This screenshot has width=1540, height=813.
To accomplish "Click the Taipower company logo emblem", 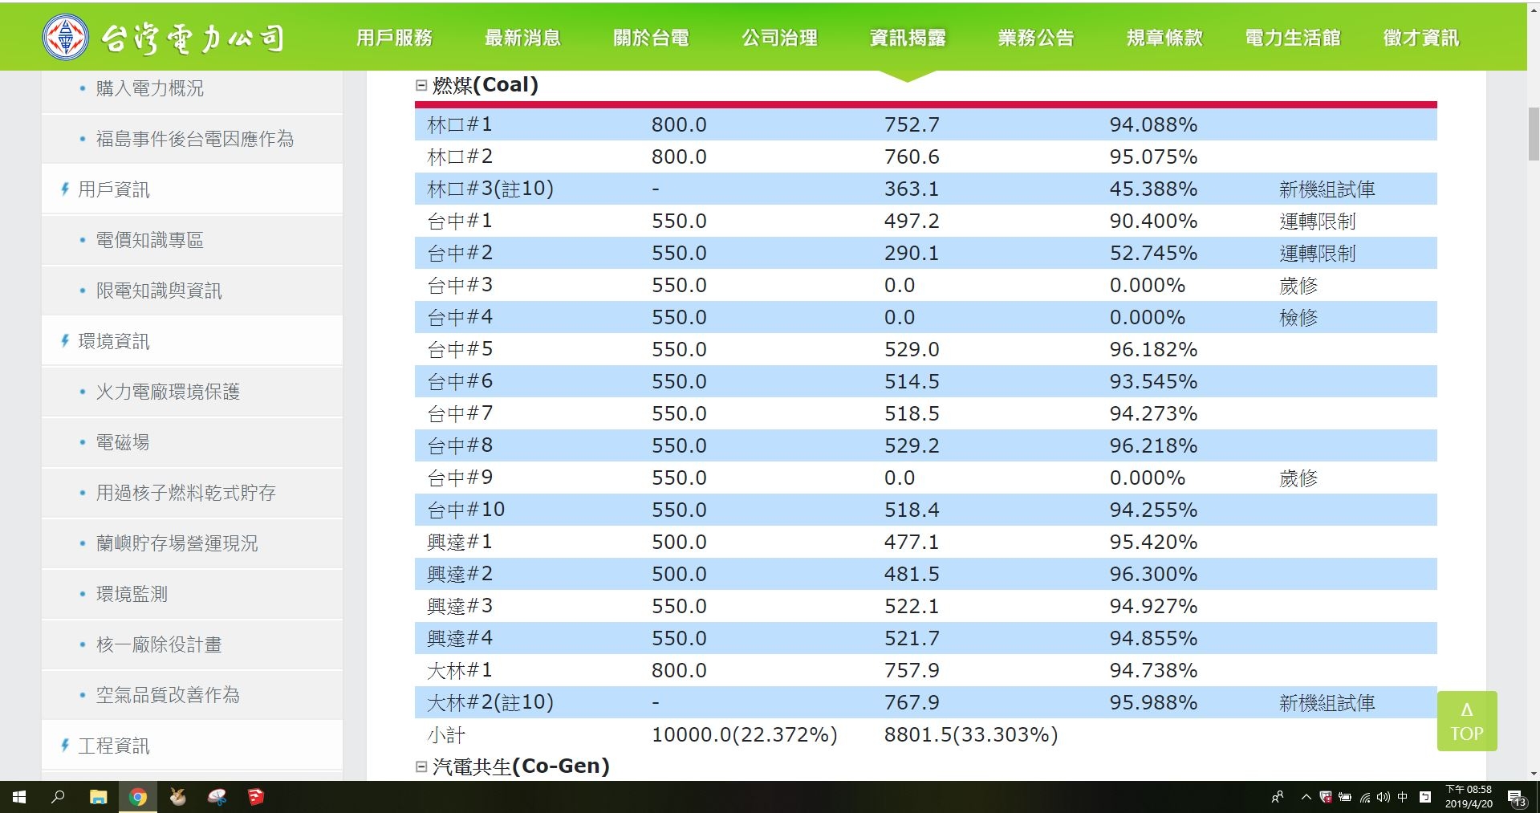I will click(66, 37).
